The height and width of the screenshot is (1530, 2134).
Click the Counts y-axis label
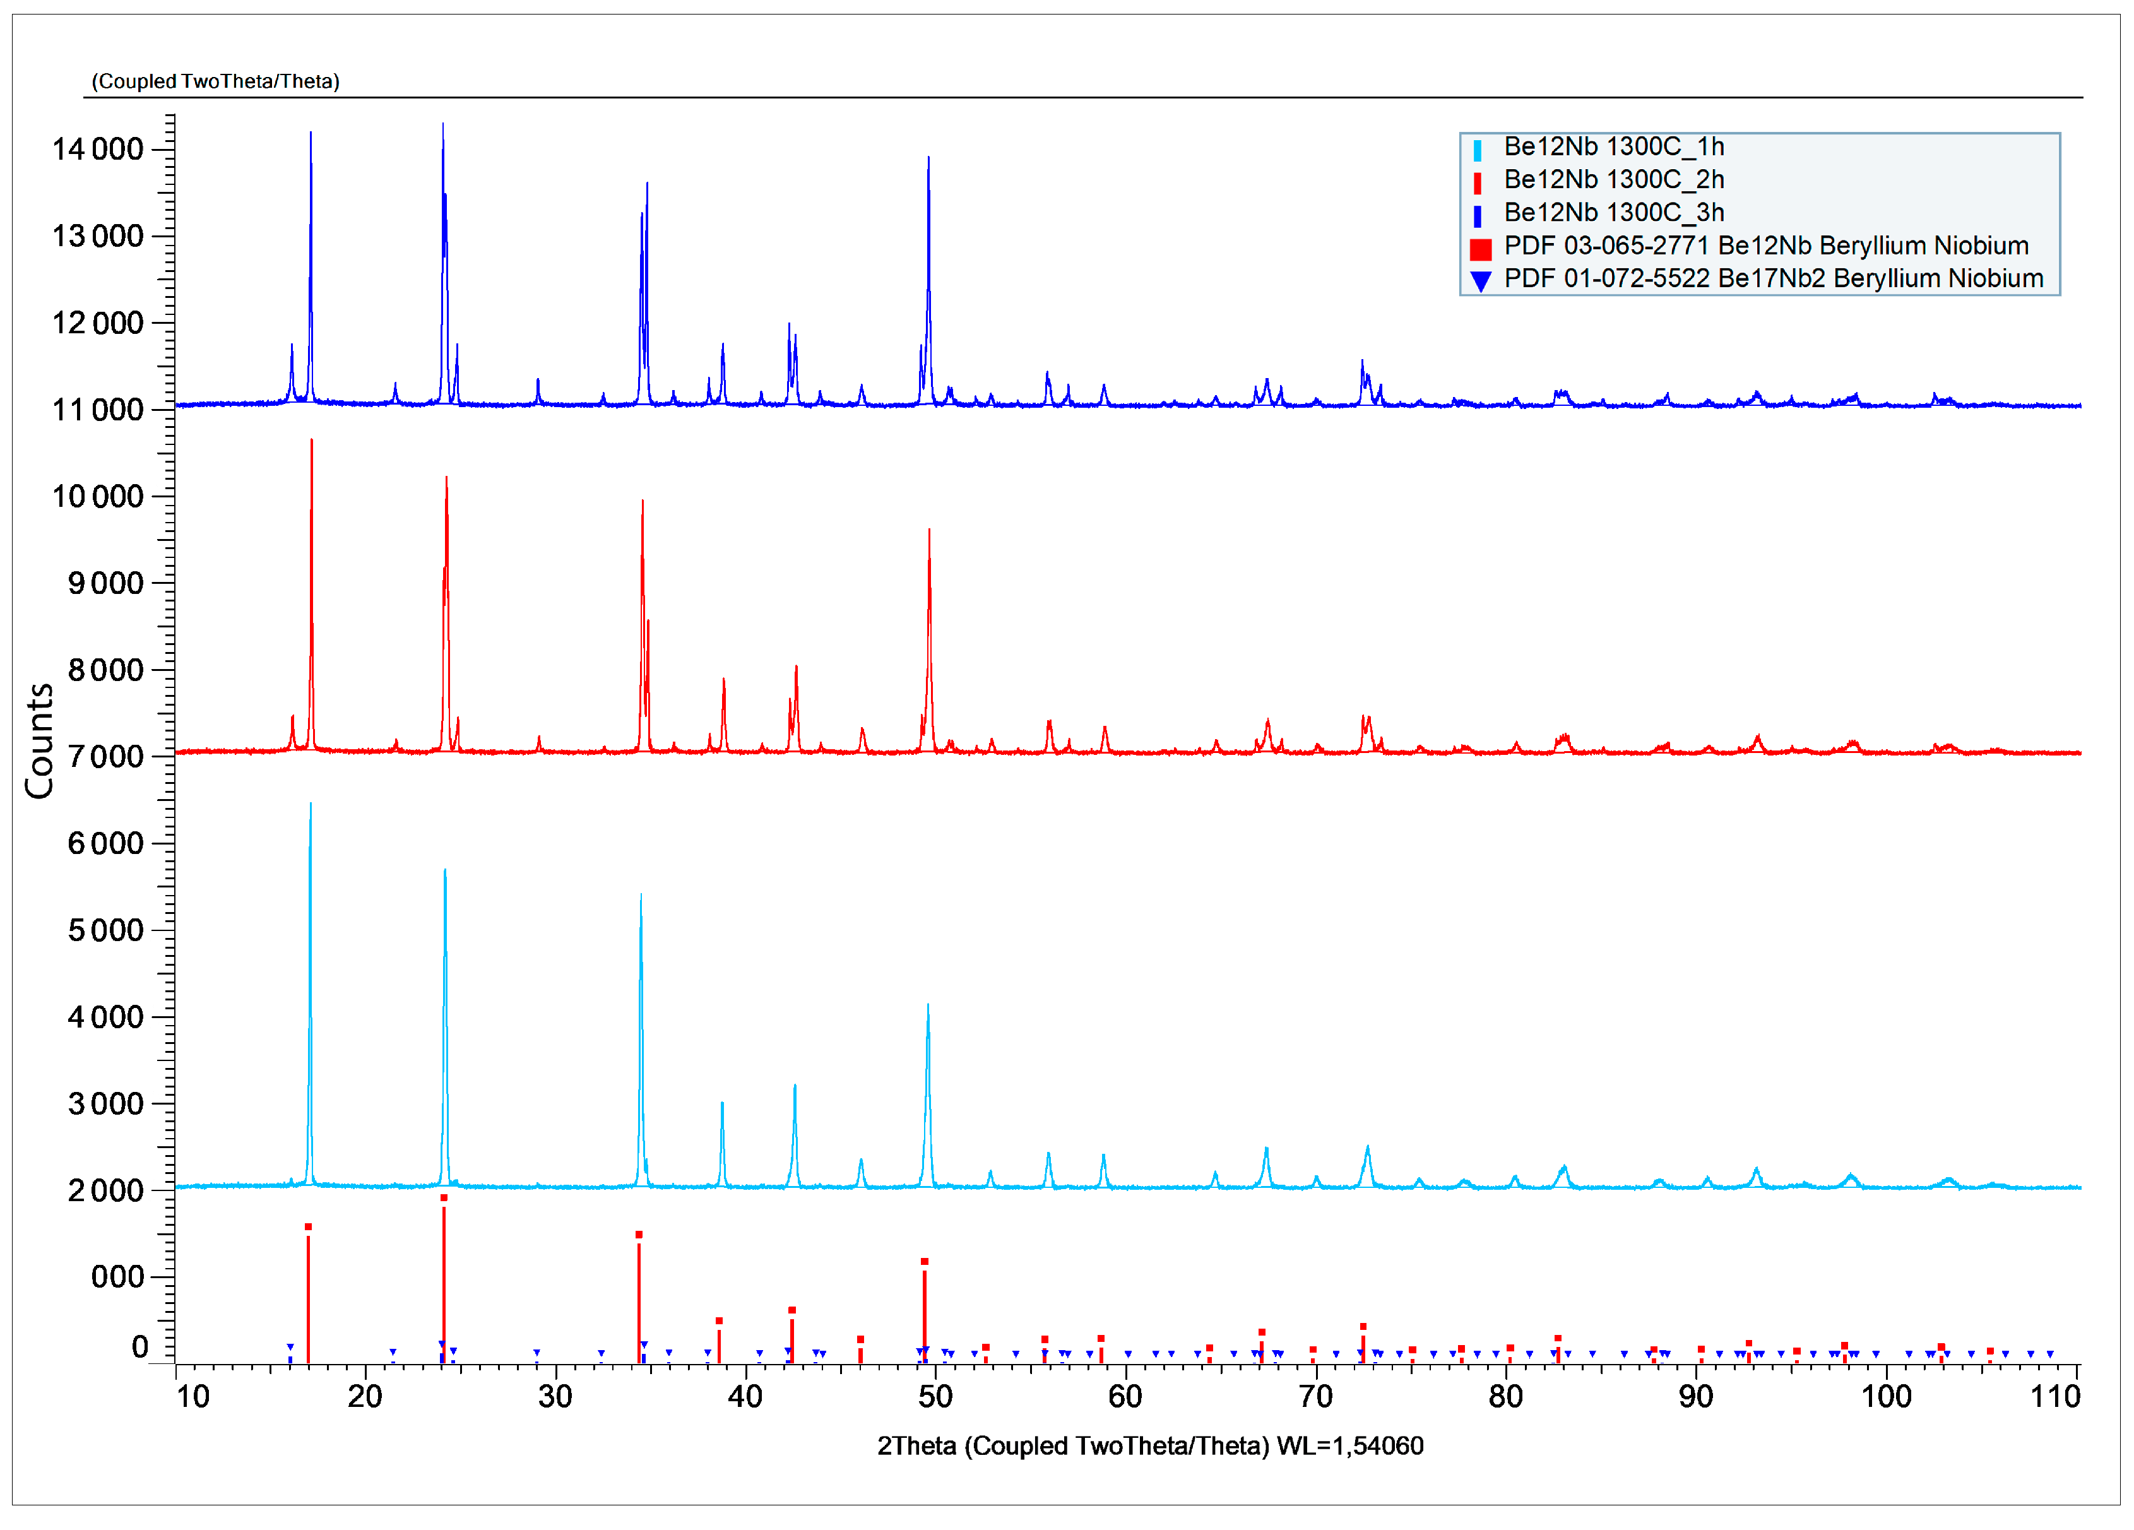tap(40, 740)
